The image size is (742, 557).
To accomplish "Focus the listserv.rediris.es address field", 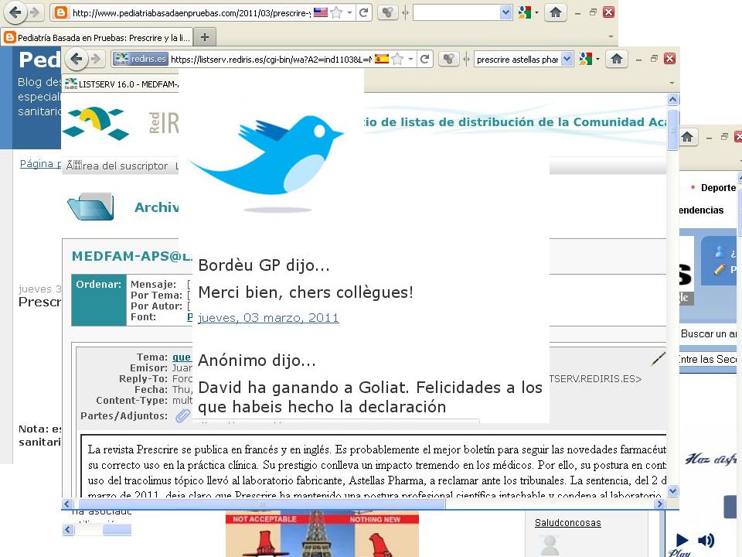I will pyautogui.click(x=271, y=59).
